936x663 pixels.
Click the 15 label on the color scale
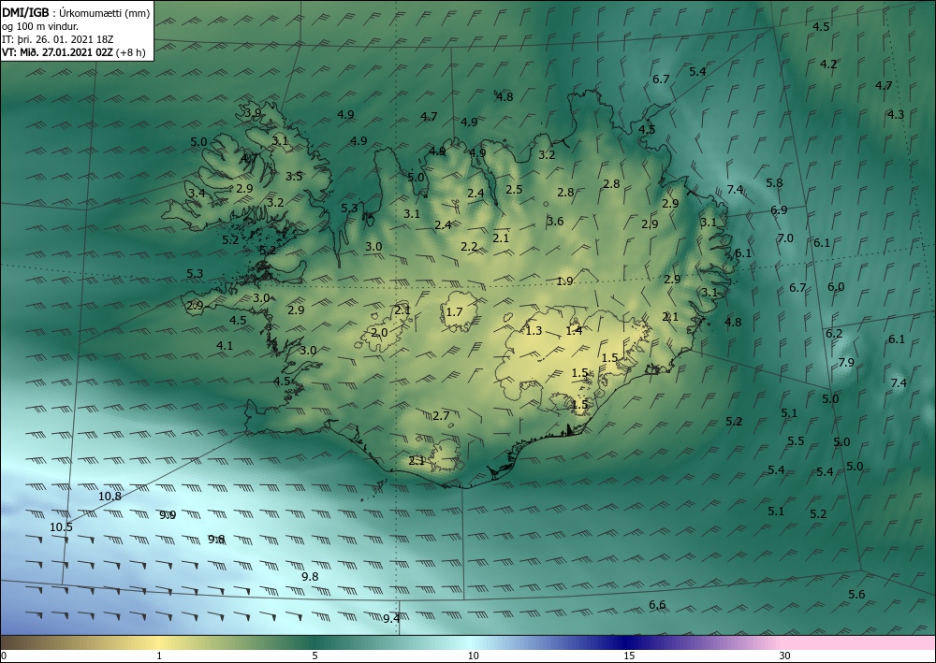pyautogui.click(x=629, y=656)
